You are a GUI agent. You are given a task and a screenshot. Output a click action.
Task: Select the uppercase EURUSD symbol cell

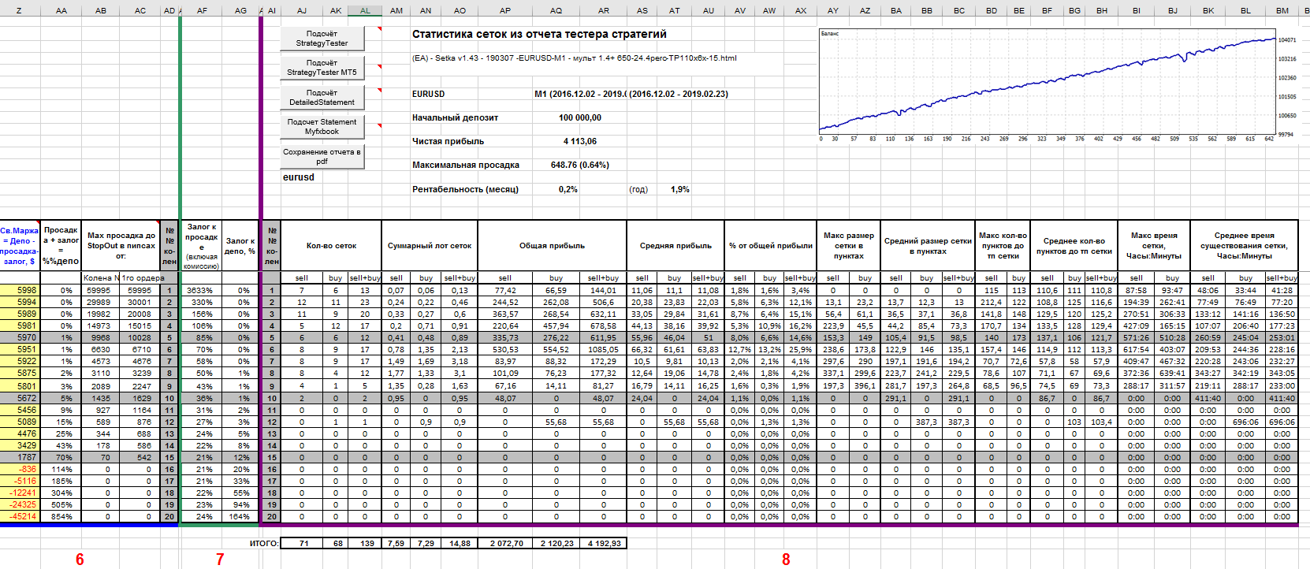(x=428, y=94)
